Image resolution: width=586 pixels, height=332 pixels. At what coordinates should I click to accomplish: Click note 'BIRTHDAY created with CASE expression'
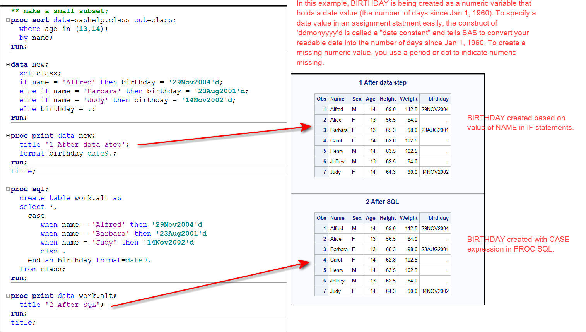click(518, 244)
